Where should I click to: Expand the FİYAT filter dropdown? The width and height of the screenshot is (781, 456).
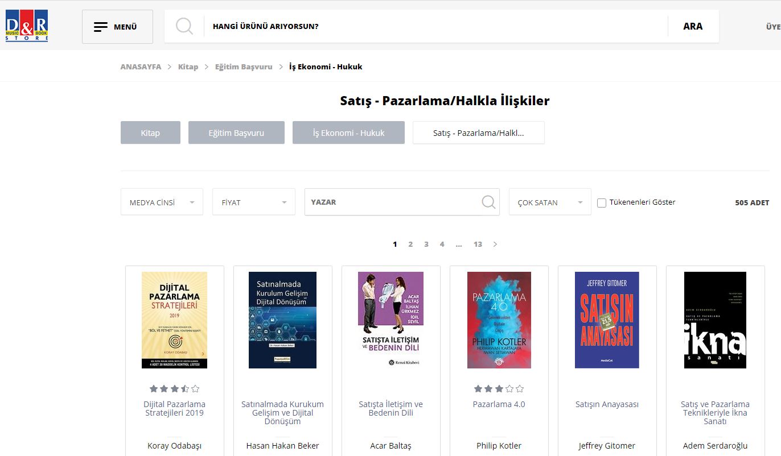click(253, 202)
